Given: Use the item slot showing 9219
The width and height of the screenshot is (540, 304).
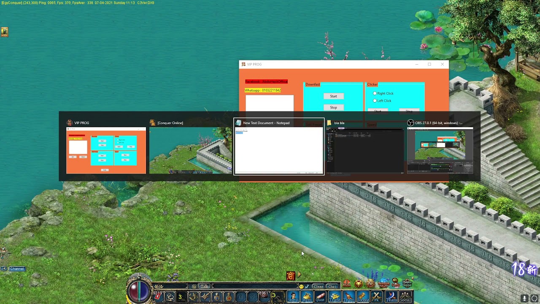Looking at the screenshot, I should 158,297.
